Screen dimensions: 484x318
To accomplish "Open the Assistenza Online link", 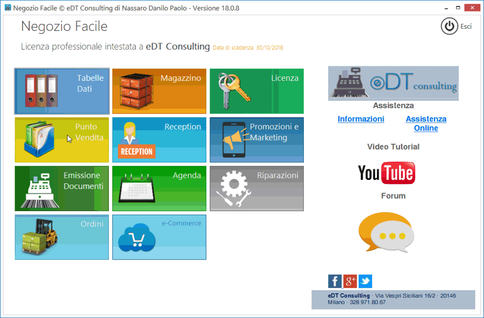I will (x=426, y=124).
